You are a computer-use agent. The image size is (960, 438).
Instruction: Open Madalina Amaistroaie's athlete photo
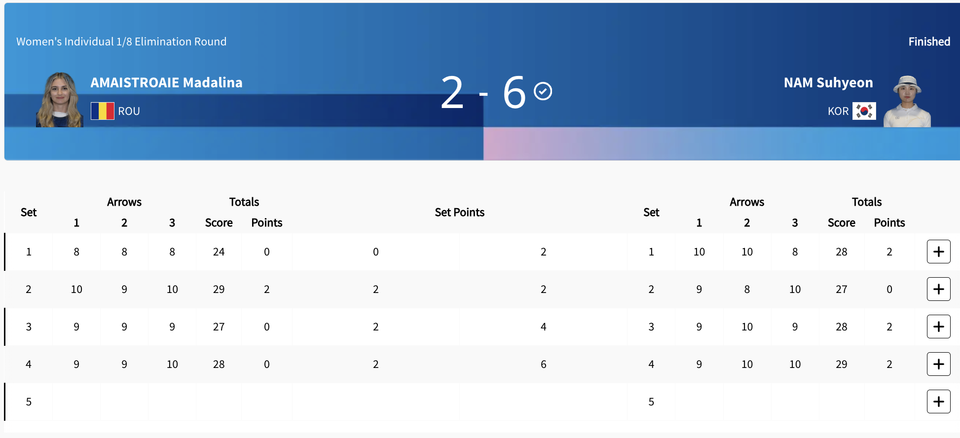pyautogui.click(x=60, y=100)
